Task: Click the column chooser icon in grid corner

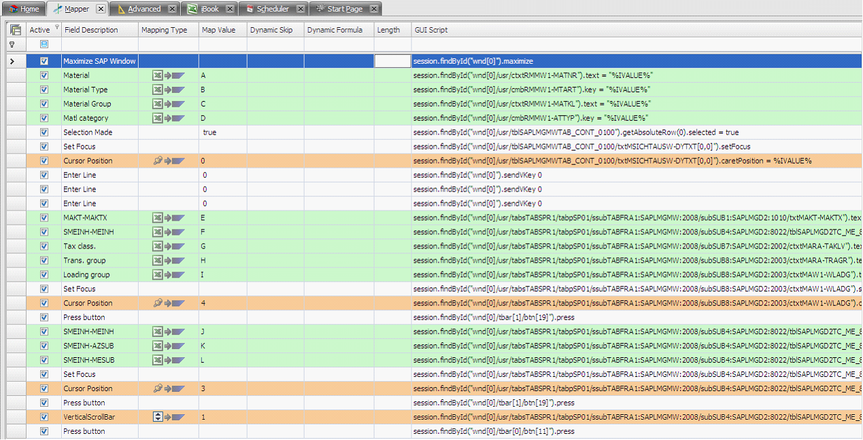Action: (15, 30)
